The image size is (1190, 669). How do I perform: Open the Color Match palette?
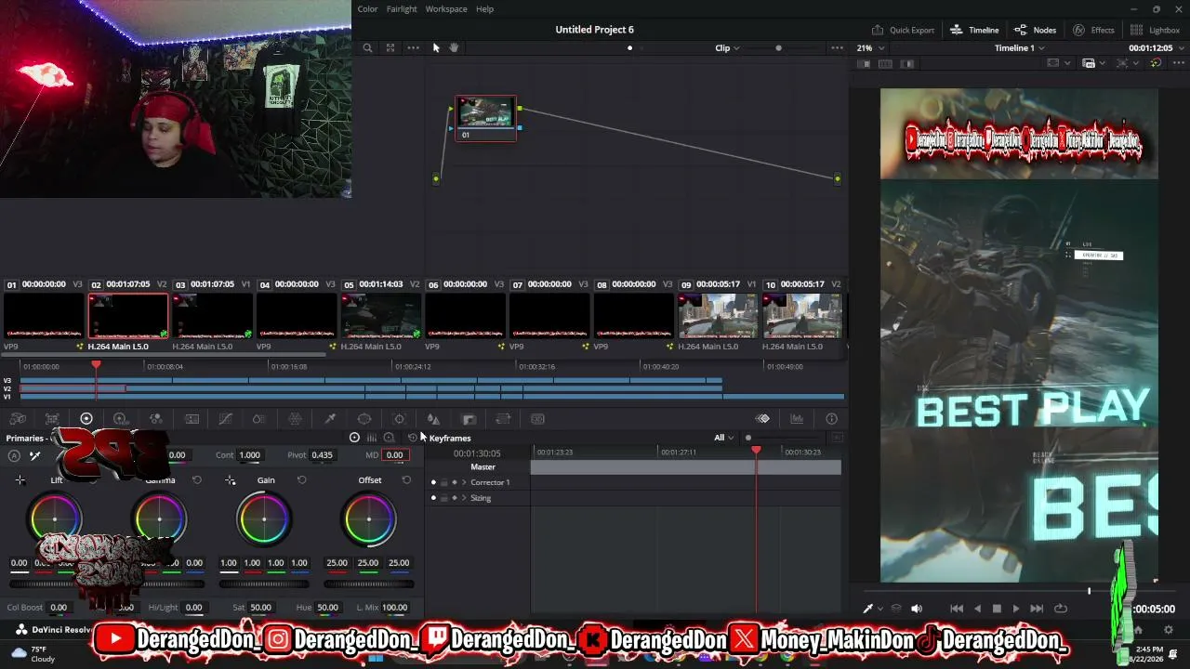point(52,419)
